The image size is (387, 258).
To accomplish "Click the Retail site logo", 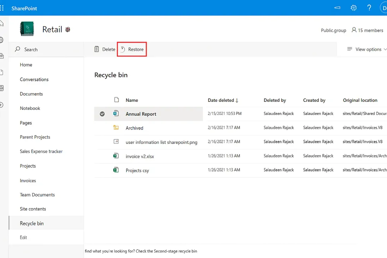I will [x=26, y=29].
